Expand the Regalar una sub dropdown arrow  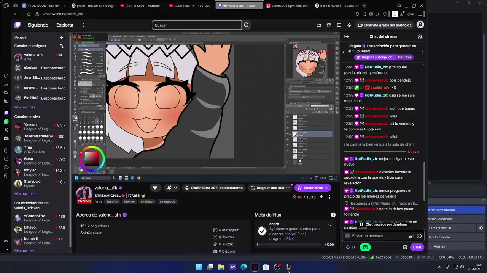pyautogui.click(x=288, y=188)
